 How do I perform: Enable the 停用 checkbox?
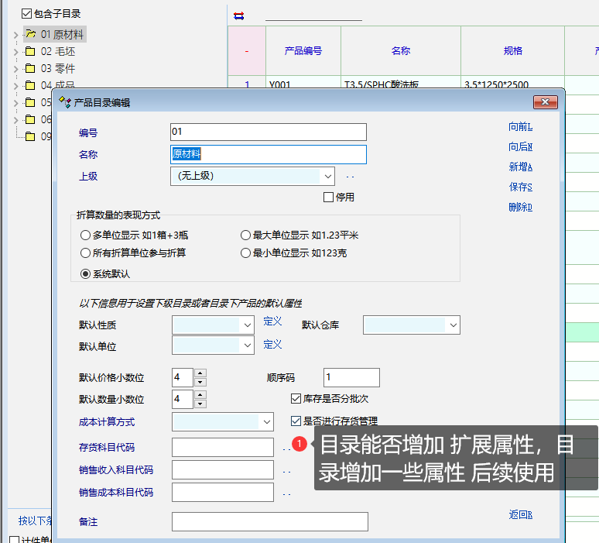pyautogui.click(x=329, y=197)
